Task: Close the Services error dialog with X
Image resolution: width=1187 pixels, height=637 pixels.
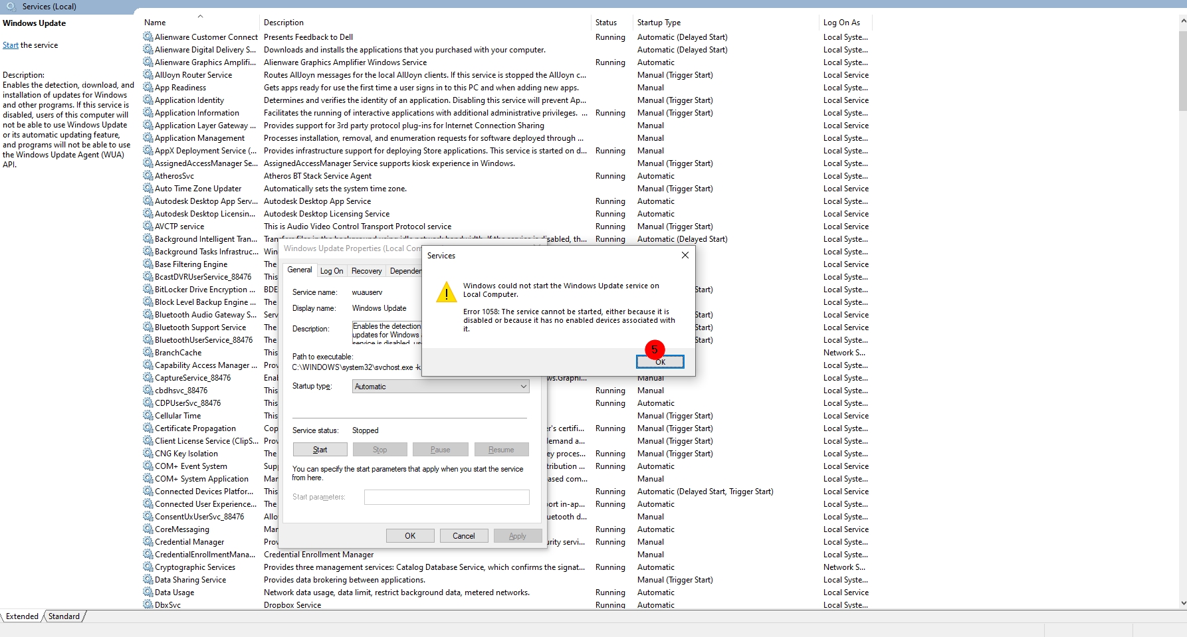Action: click(x=685, y=255)
